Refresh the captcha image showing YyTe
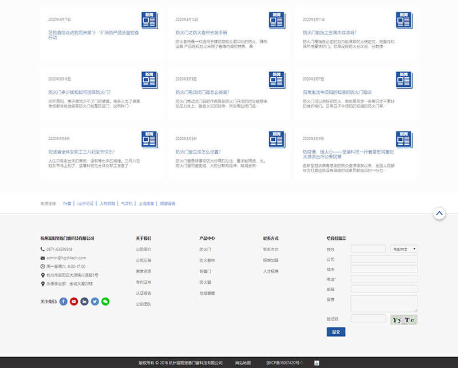Viewport: 458px width, 368px height. point(404,320)
